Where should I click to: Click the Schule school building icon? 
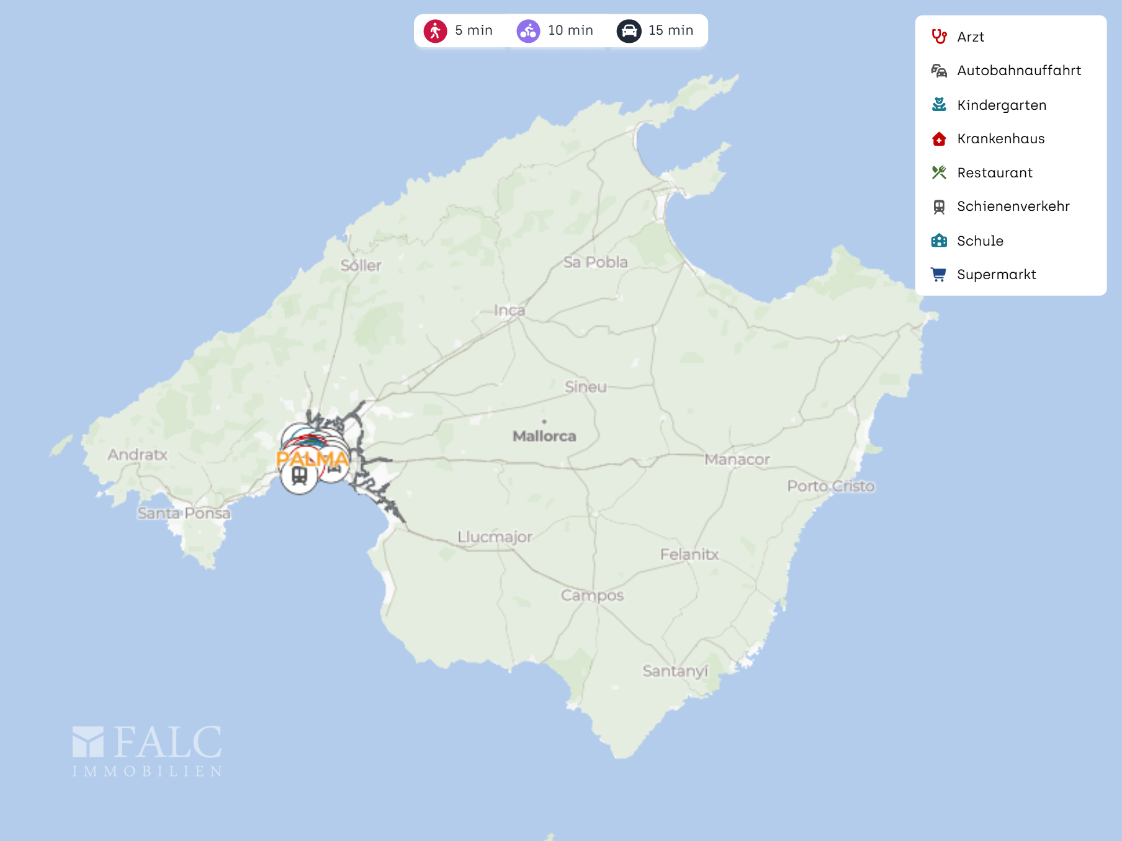pyautogui.click(x=939, y=241)
